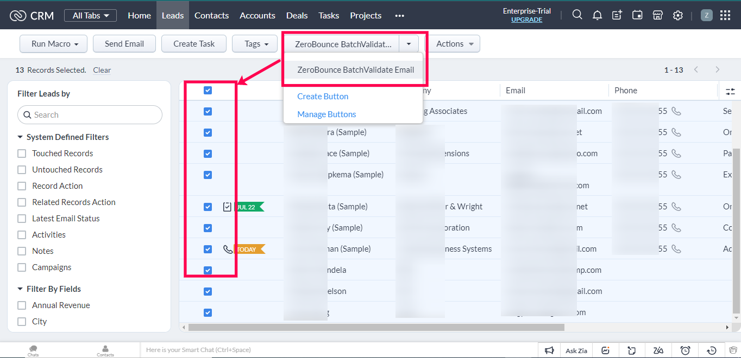Screen dimensions: 741x358
Task: Click the Create Button link
Action: pyautogui.click(x=323, y=96)
